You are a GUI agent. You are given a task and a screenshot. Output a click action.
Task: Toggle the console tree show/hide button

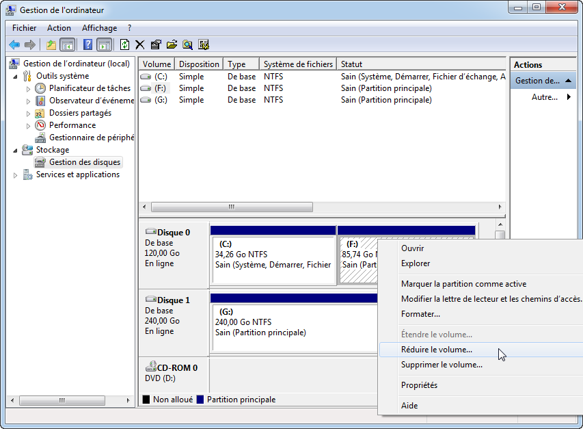[67, 44]
